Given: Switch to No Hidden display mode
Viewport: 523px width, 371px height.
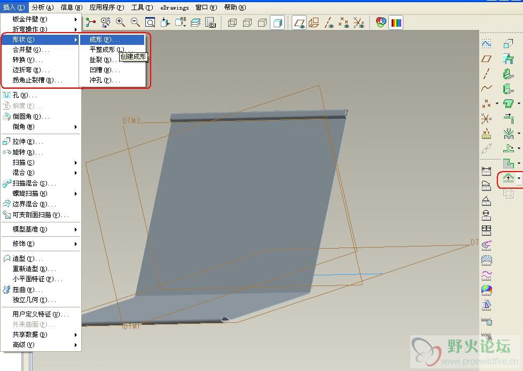Looking at the screenshot, I should pos(262,22).
